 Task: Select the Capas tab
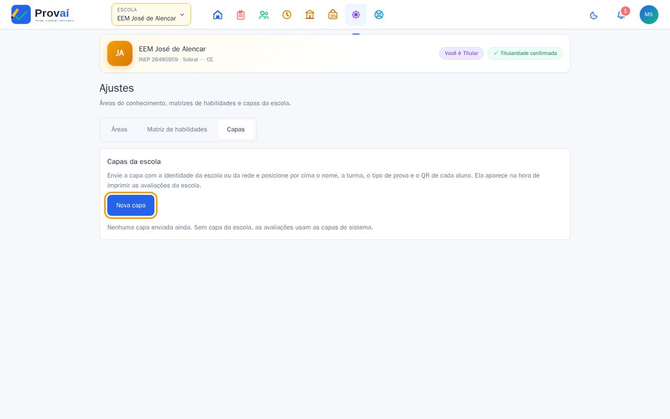[236, 129]
